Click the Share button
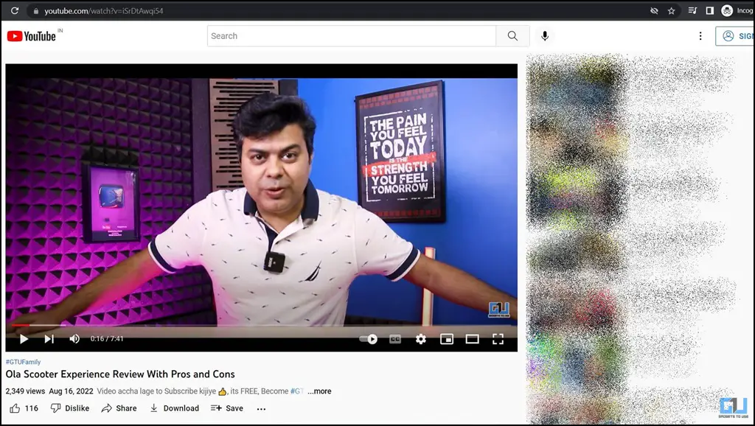Screen dimensions: 755x426 [x=119, y=408]
